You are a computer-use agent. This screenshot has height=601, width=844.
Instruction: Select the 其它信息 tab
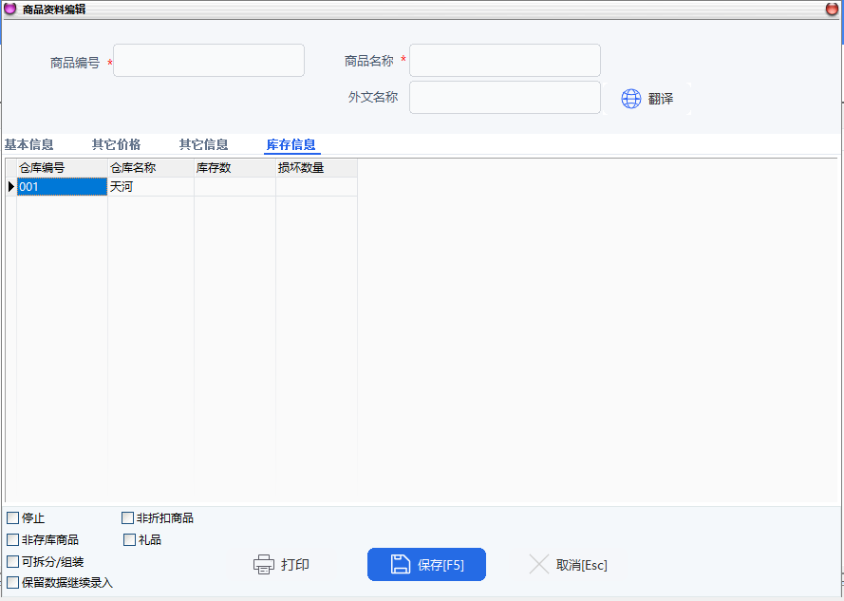pos(203,145)
